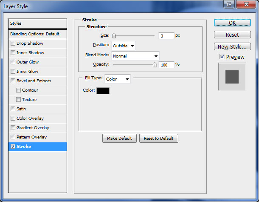259x202 pixels.
Task: Toggle the Preview checkbox
Action: coord(222,57)
